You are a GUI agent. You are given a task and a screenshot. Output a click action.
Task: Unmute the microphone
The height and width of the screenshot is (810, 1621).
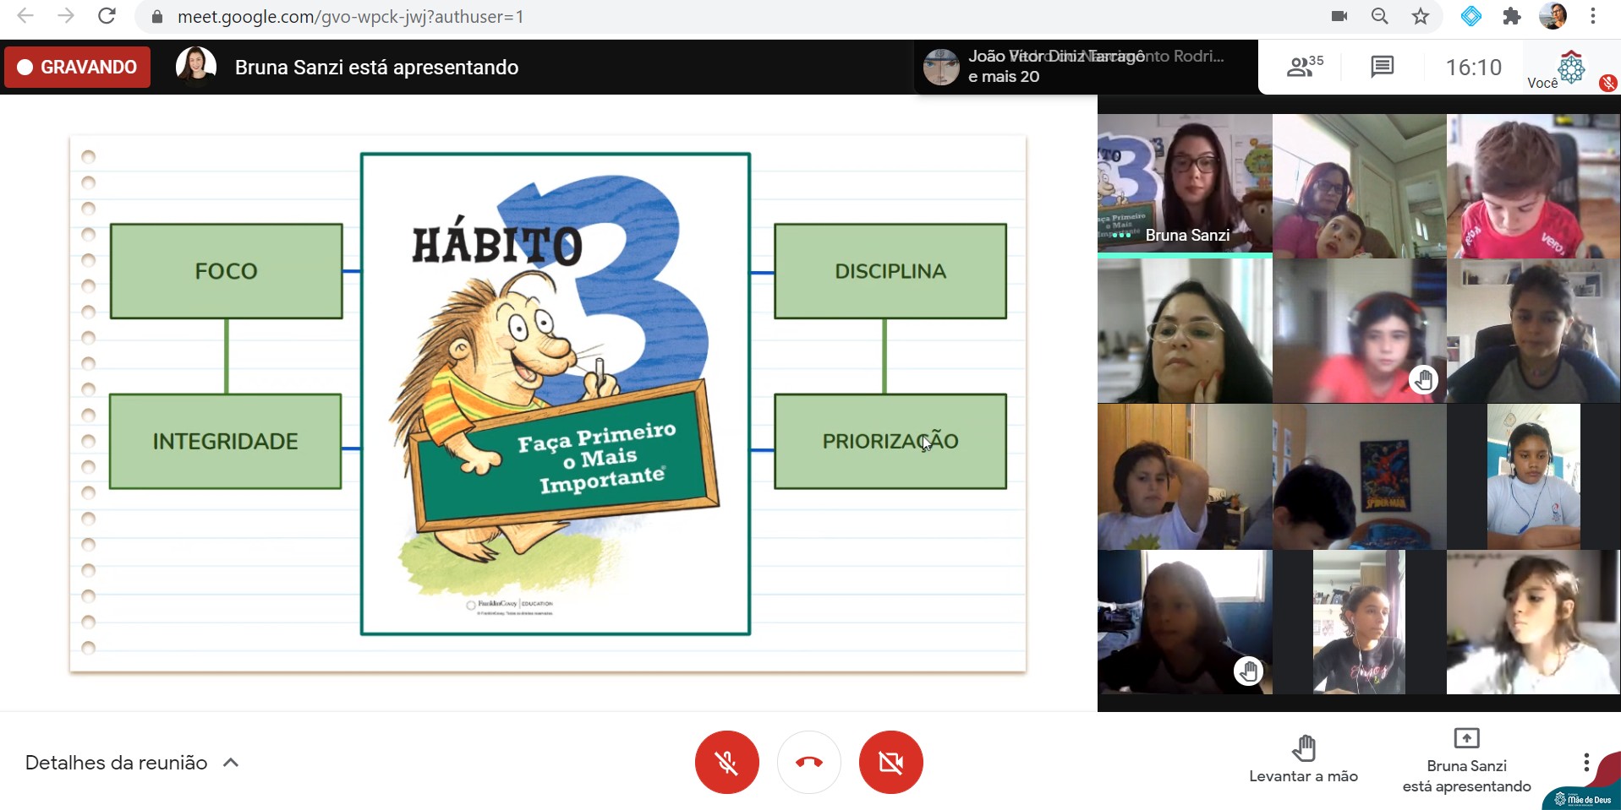[x=726, y=762]
